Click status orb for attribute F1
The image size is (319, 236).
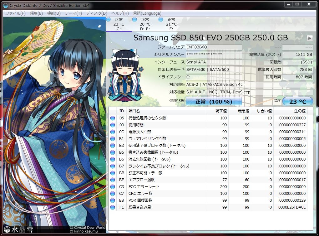[x=113, y=207]
